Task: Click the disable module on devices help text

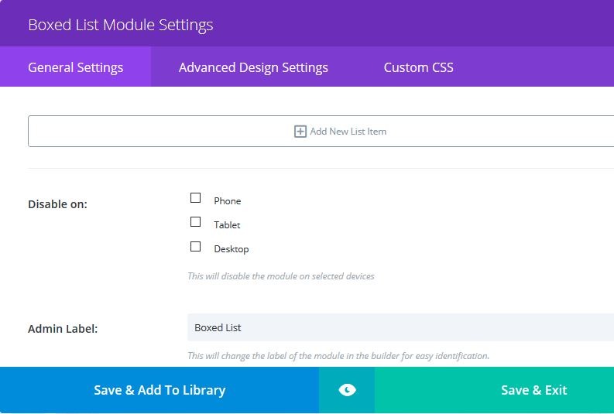Action: 281,276
